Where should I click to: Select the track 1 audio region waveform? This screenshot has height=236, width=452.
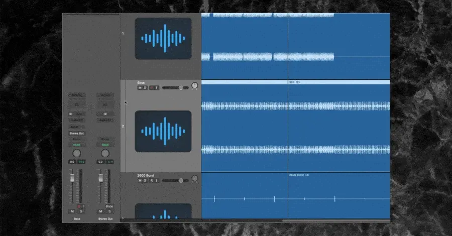(295, 46)
